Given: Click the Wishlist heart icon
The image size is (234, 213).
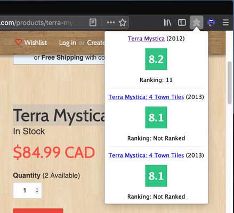Looking at the screenshot, I should pos(18,43).
